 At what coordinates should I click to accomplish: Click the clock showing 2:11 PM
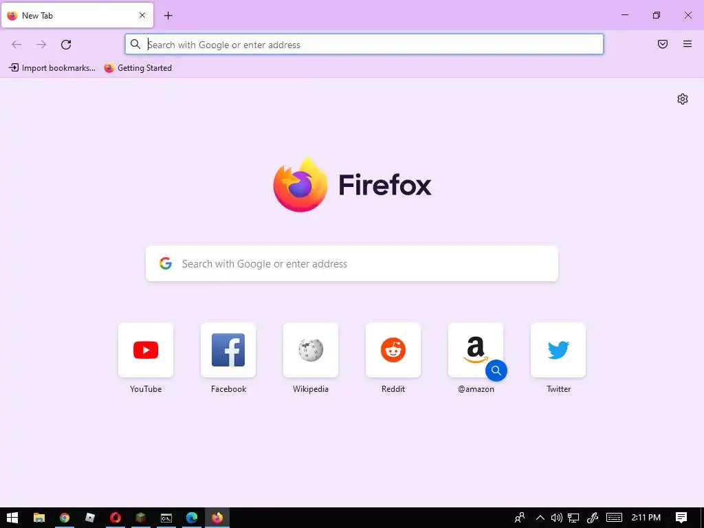pyautogui.click(x=646, y=518)
